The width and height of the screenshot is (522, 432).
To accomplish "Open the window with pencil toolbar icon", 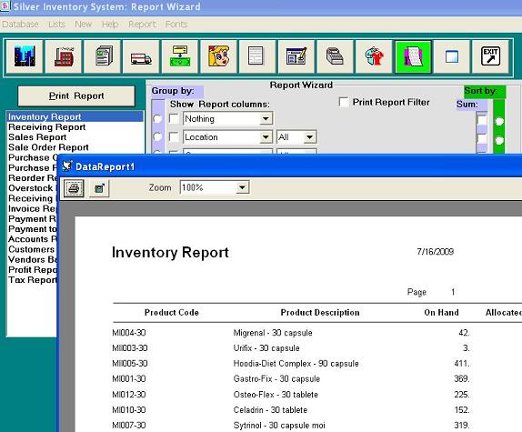I will 296,56.
